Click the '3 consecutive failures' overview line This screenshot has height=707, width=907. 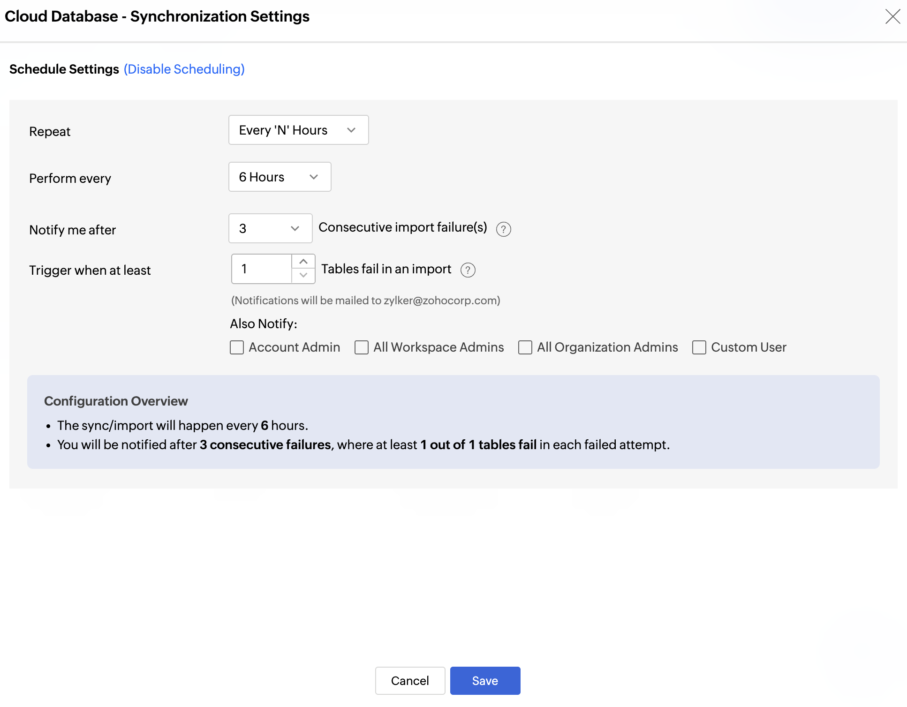[x=363, y=444]
